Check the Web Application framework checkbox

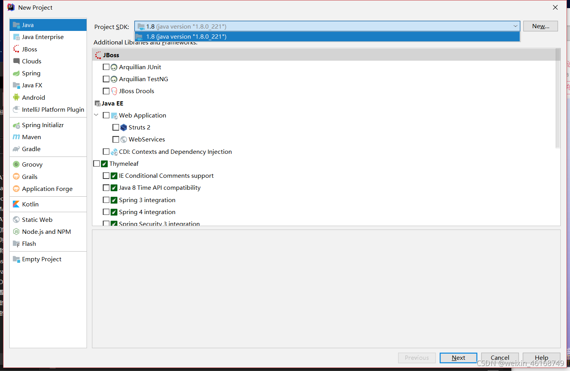106,115
